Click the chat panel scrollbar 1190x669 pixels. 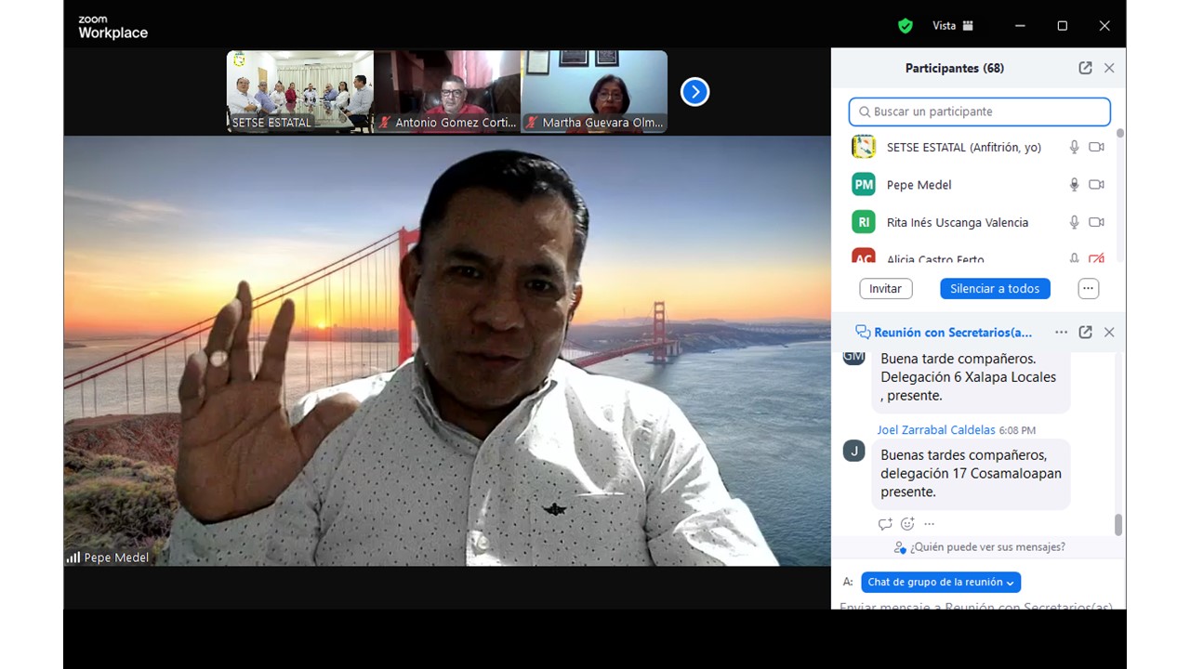1117,524
